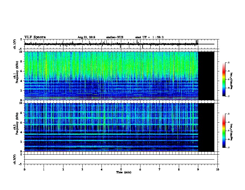Click the date label 'Aug.22, 2018'
Viewport: 245px width, 190px height.
pos(86,37)
